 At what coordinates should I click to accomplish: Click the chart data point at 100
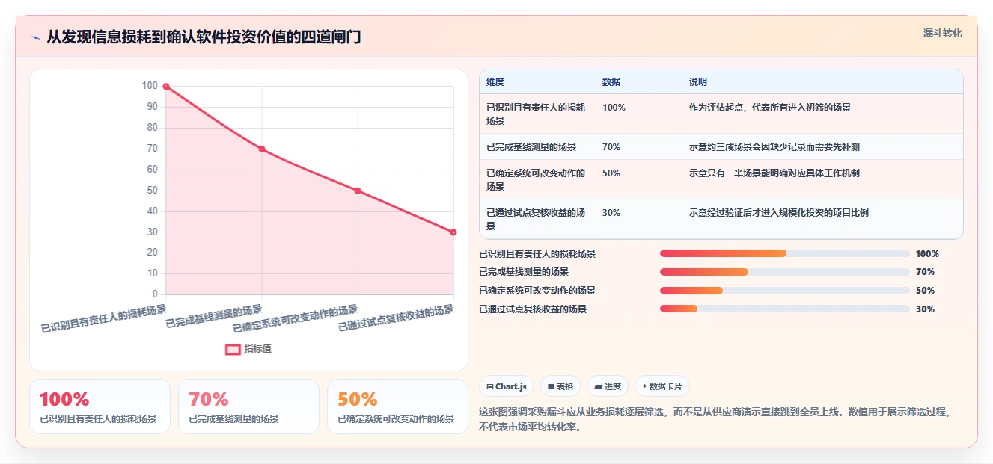point(166,87)
